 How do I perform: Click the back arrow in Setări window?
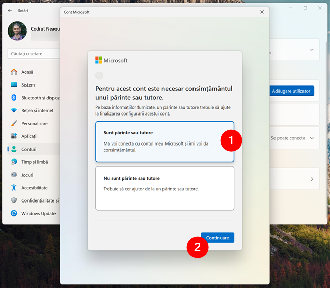tap(10, 11)
